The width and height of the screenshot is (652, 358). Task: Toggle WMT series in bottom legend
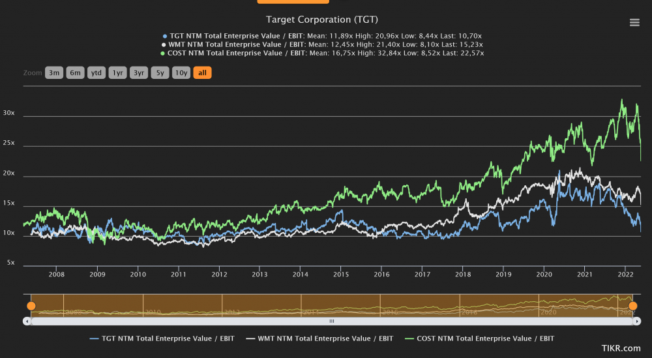point(319,338)
